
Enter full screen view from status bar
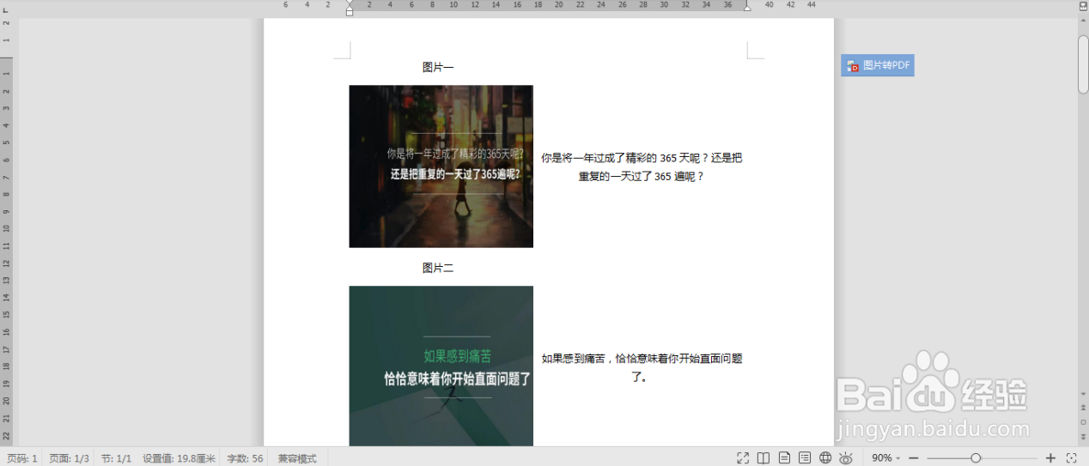(x=743, y=458)
